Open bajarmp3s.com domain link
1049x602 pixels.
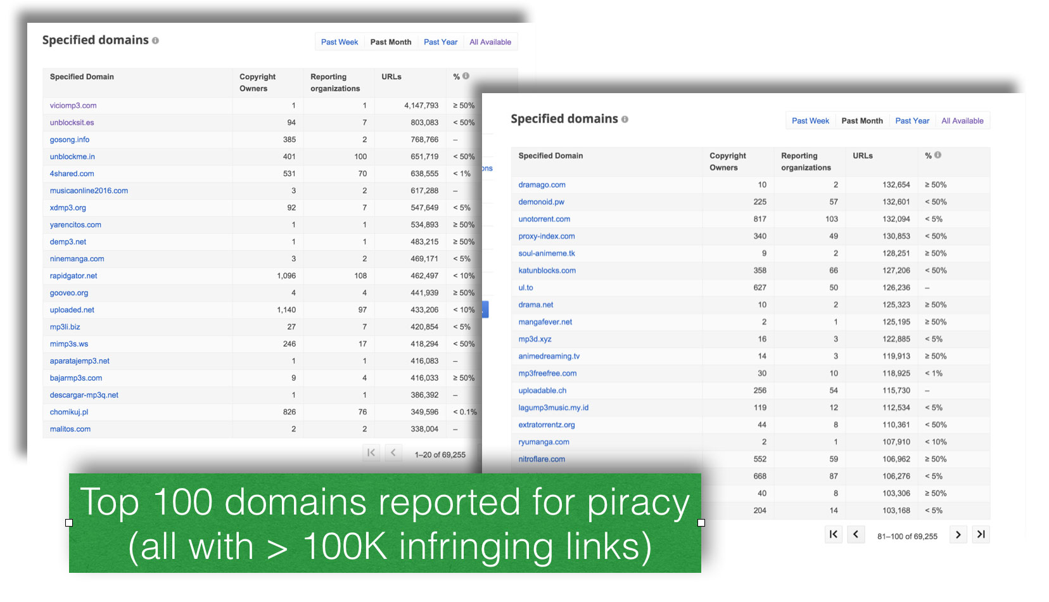point(76,378)
